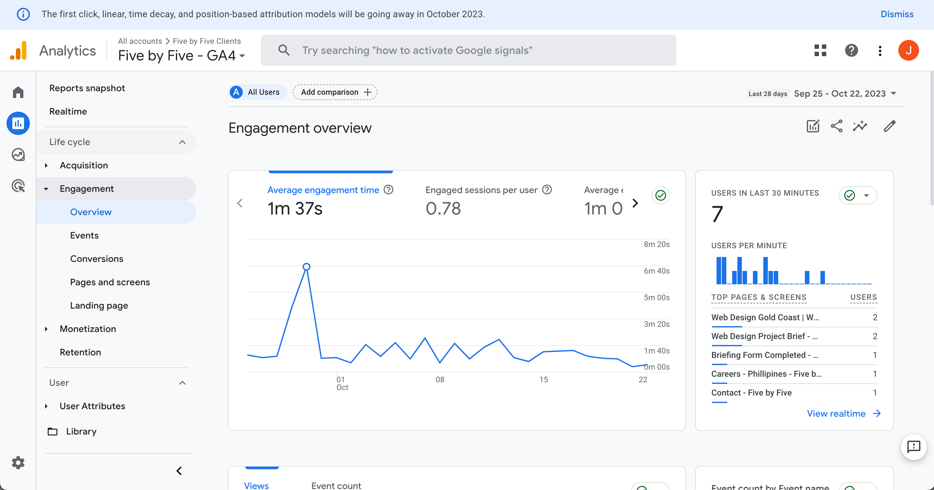
Task: Click the Realtime icon in sidebar
Action: coord(67,111)
